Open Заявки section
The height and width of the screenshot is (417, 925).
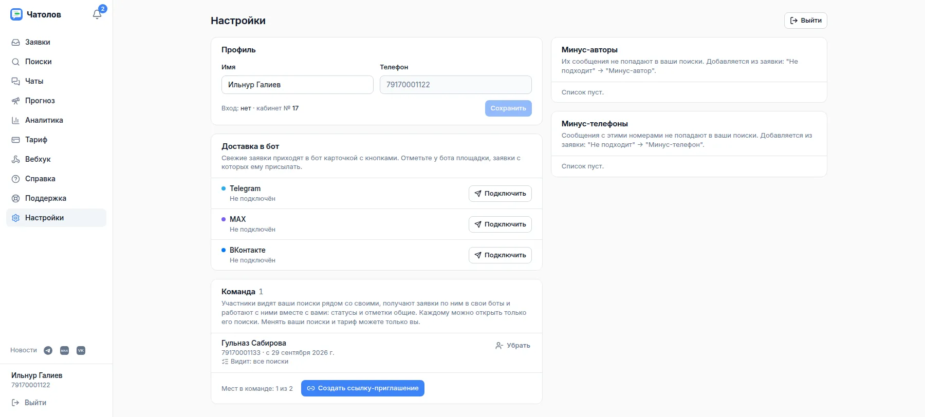56,42
